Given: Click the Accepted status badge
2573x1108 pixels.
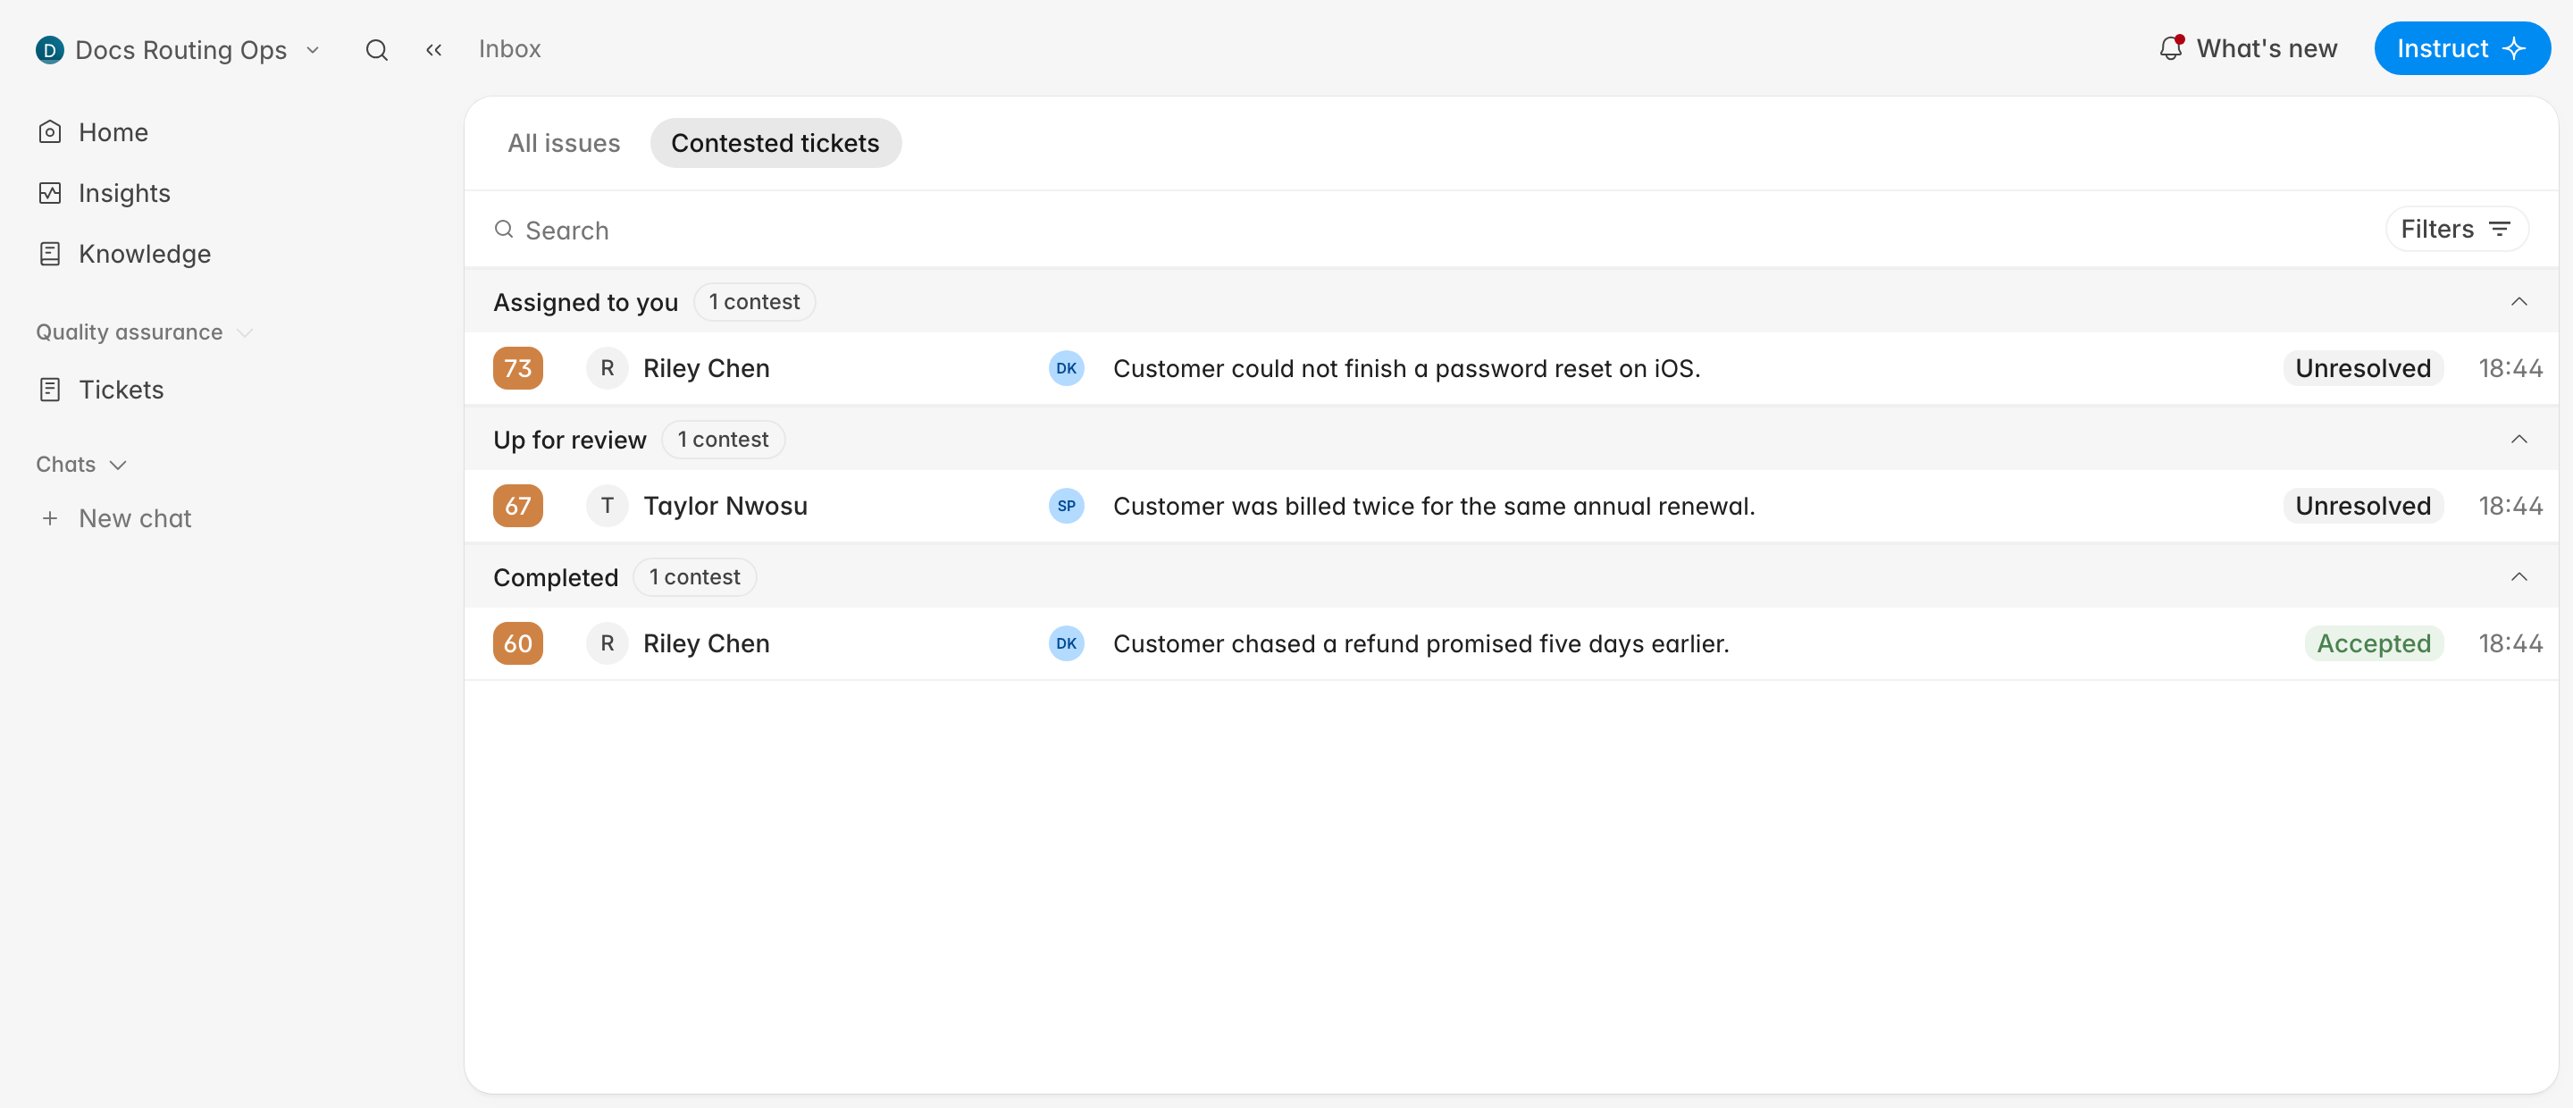Looking at the screenshot, I should pos(2373,643).
